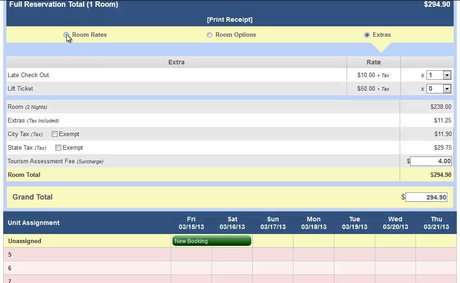Click the Sun 03/17/13 column header
Image resolution: width=460 pixels, height=283 pixels.
[273, 223]
